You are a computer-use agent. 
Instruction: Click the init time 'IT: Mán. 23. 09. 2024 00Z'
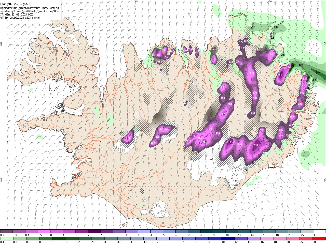pos(16,14)
